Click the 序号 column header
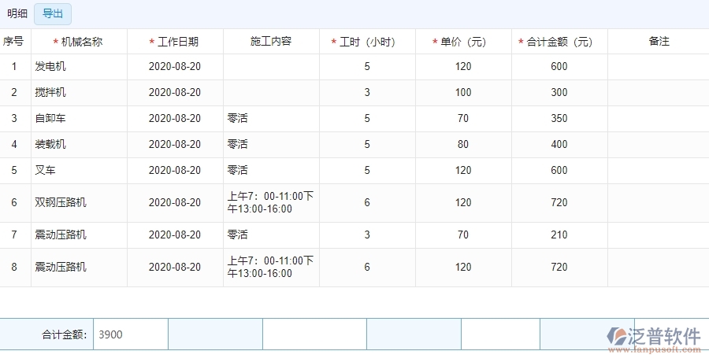Image resolution: width=709 pixels, height=362 pixels. click(13, 42)
